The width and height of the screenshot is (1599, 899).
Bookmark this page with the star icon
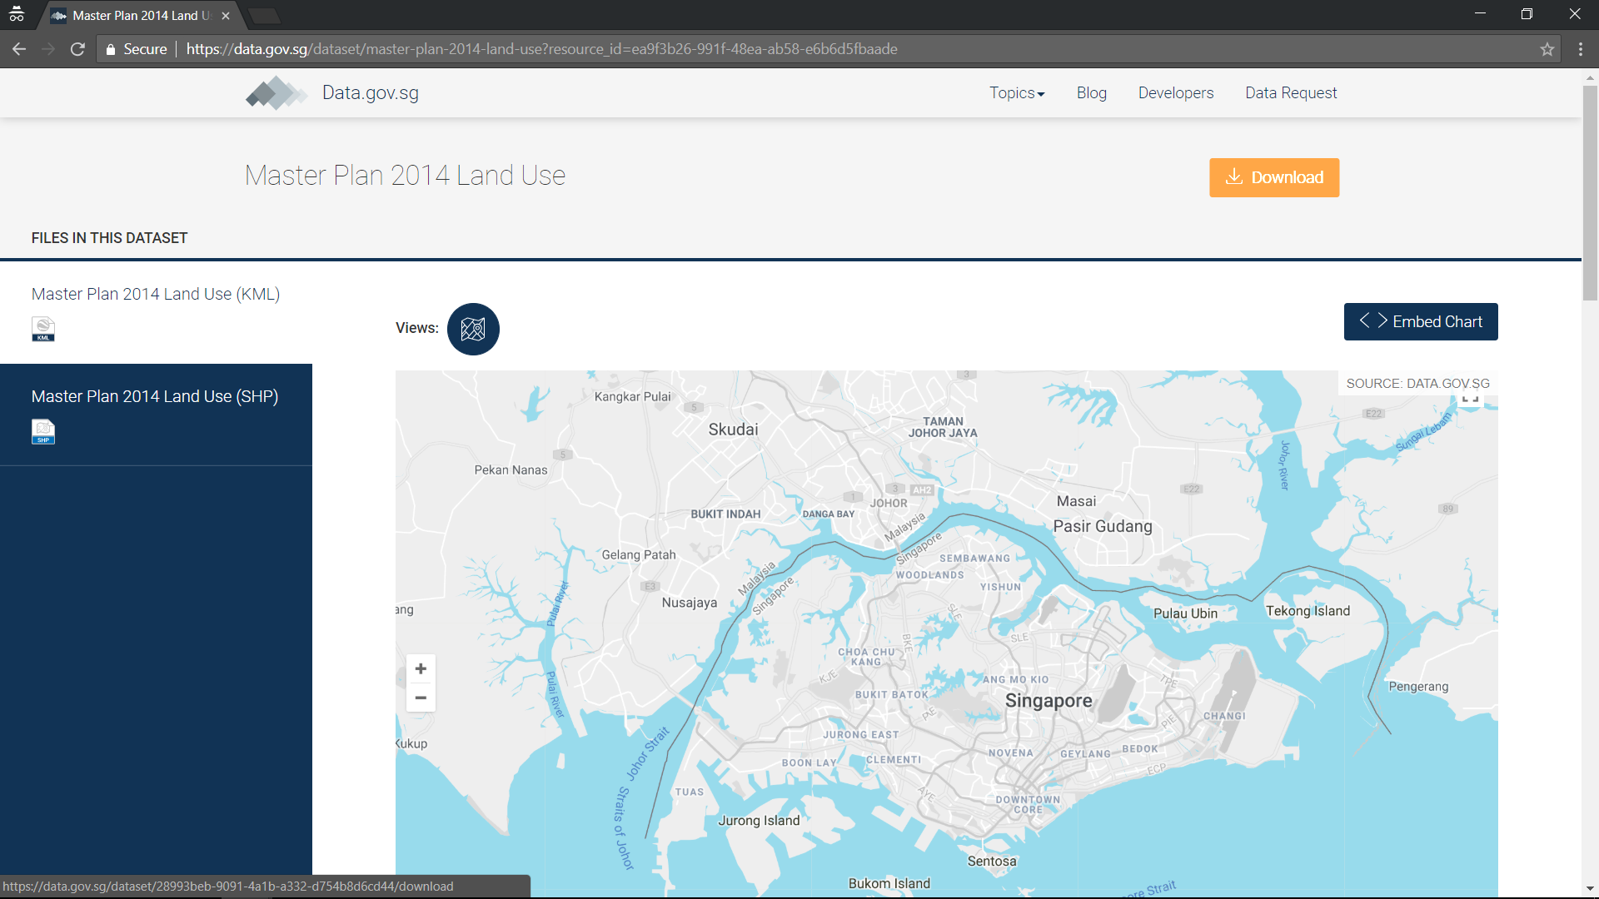pos(1547,49)
